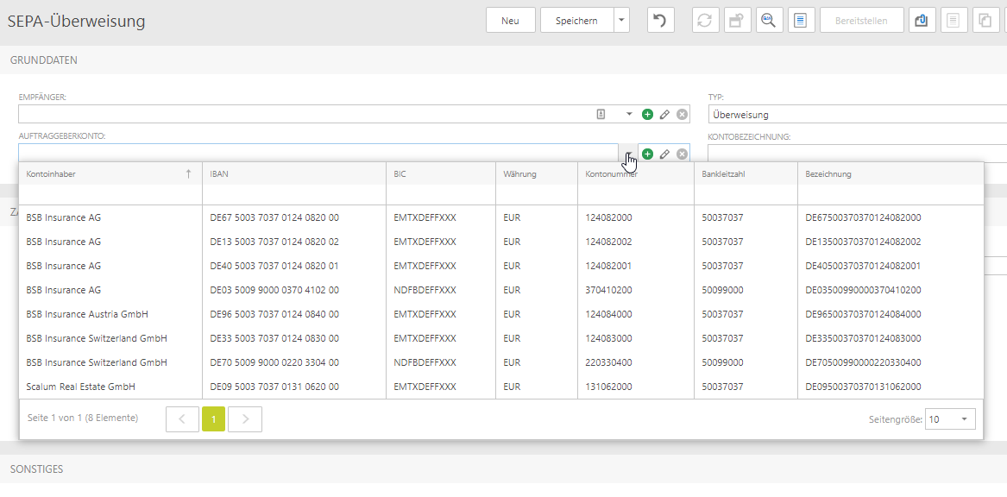This screenshot has width=1007, height=497.
Task: Choose the BSB Insurance Austria GmbH row
Action: click(x=87, y=314)
